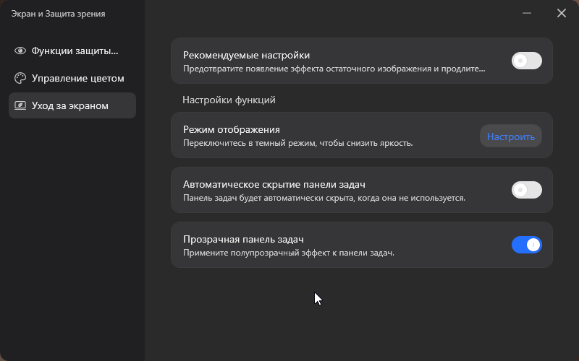Click the eye icon in the sidebar
This screenshot has height=361, width=579.
tap(20, 51)
